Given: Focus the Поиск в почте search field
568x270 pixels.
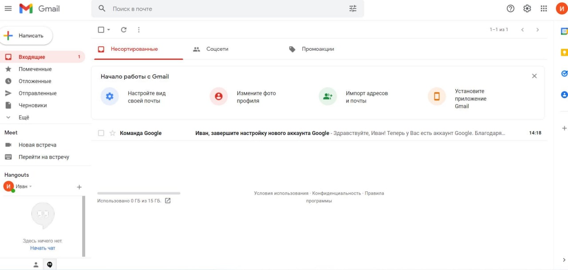Looking at the screenshot, I should coord(228,8).
